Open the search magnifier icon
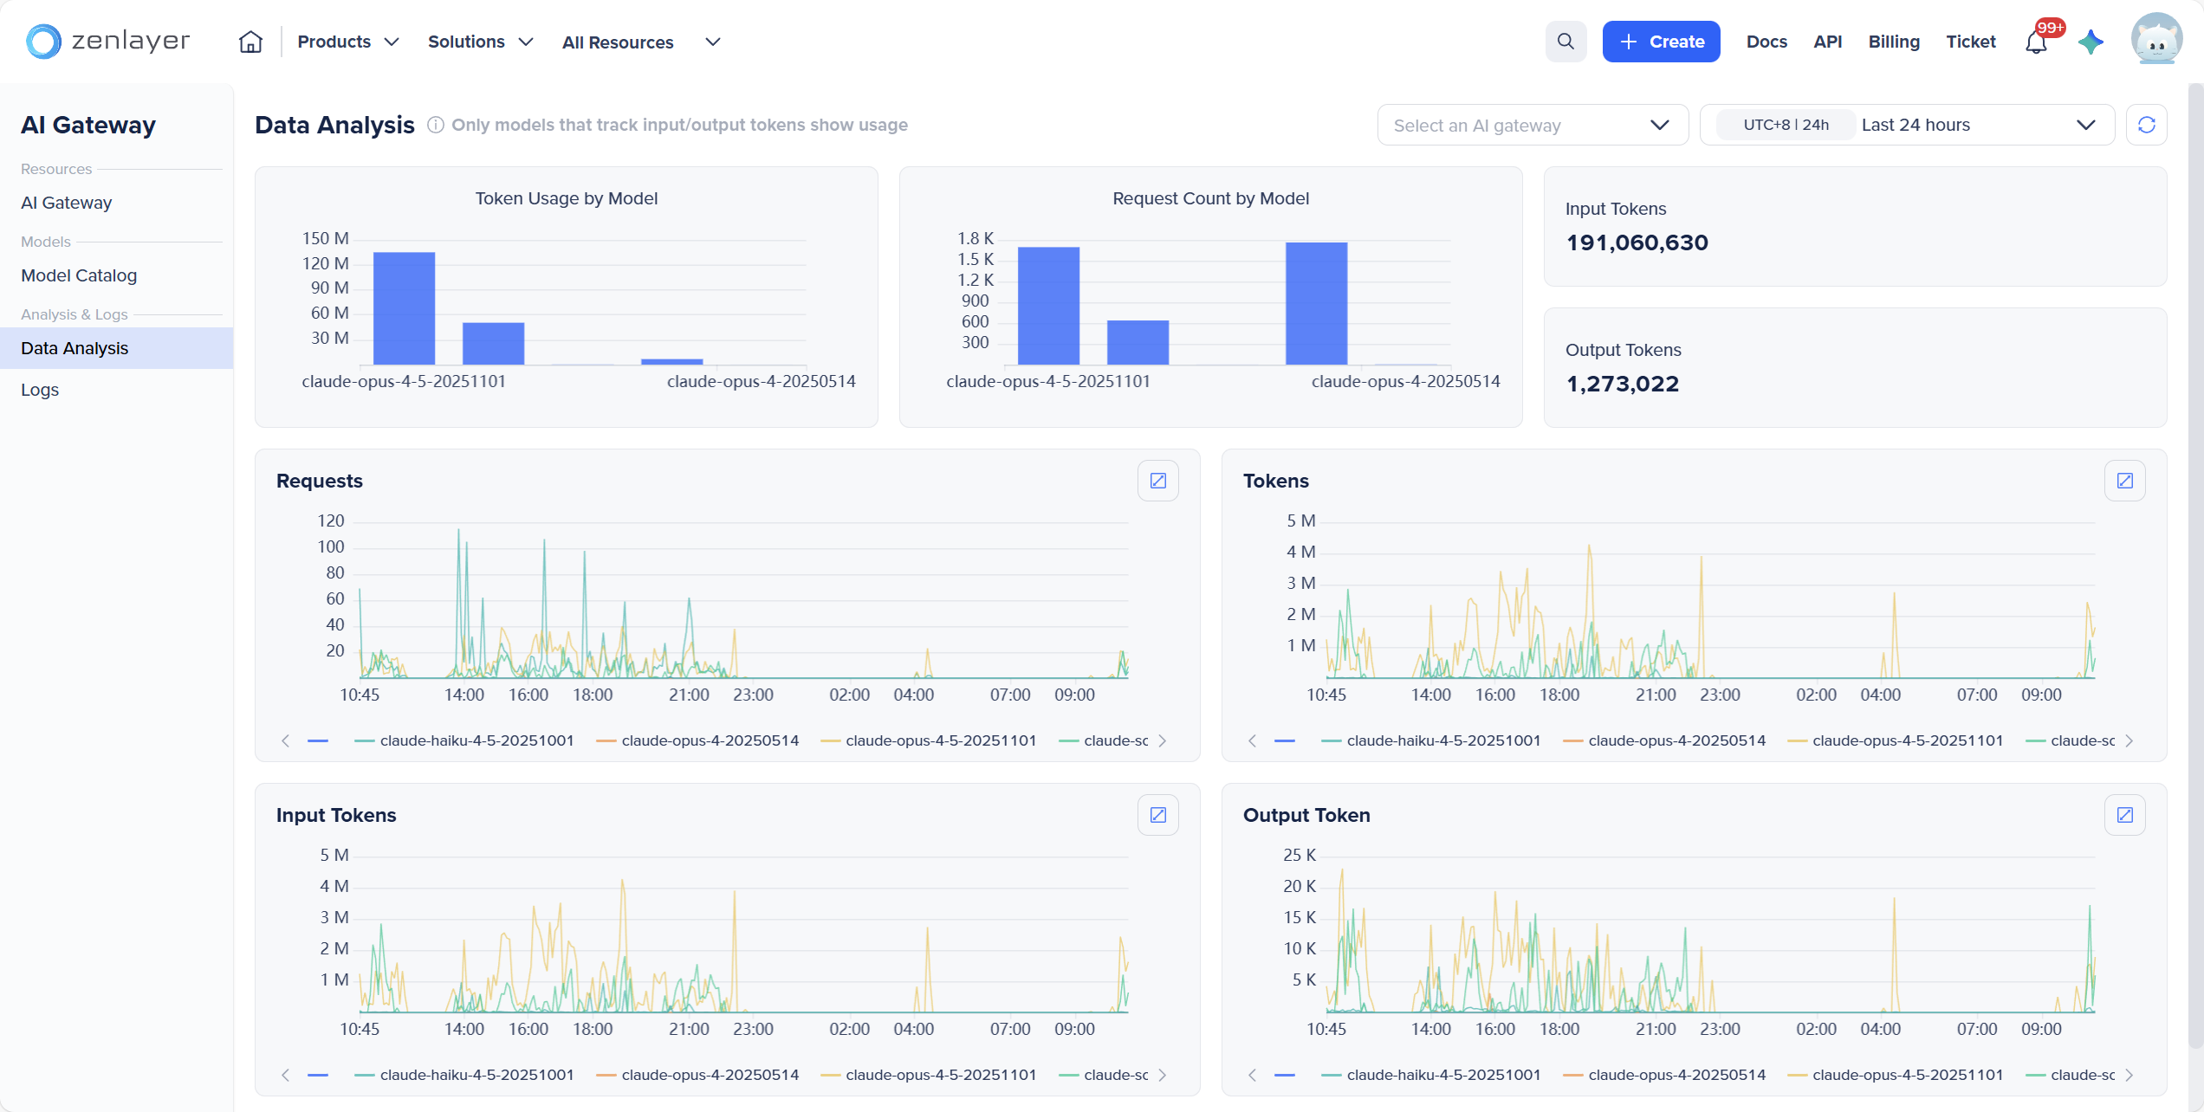Viewport: 2204px width, 1112px height. [1565, 42]
